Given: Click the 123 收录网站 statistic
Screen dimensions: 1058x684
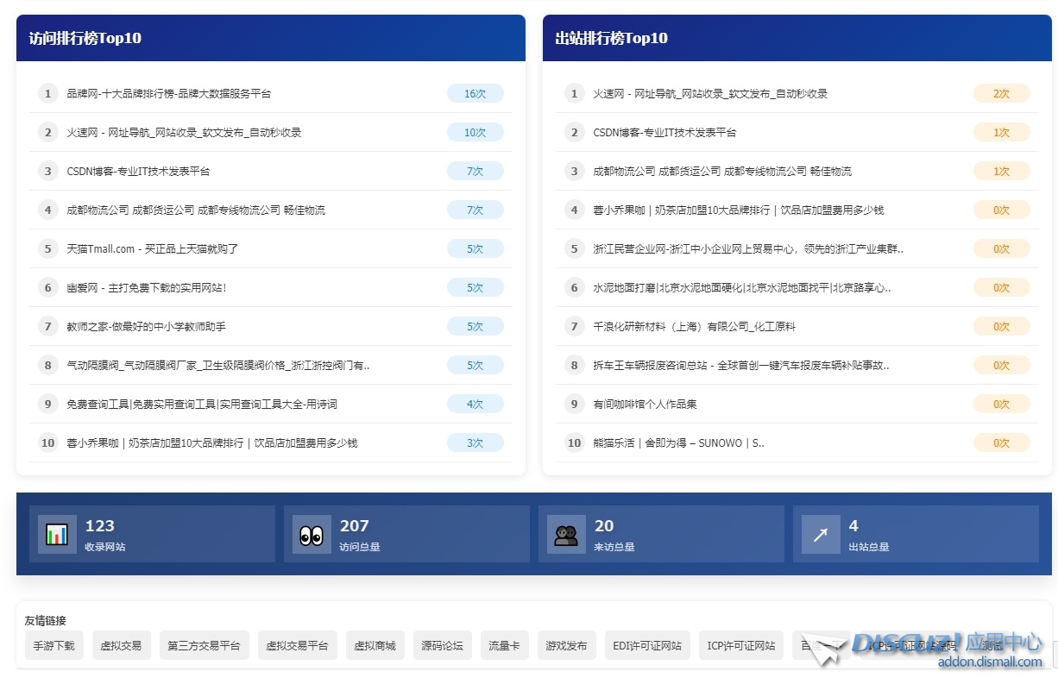Looking at the screenshot, I should pyautogui.click(x=152, y=534).
